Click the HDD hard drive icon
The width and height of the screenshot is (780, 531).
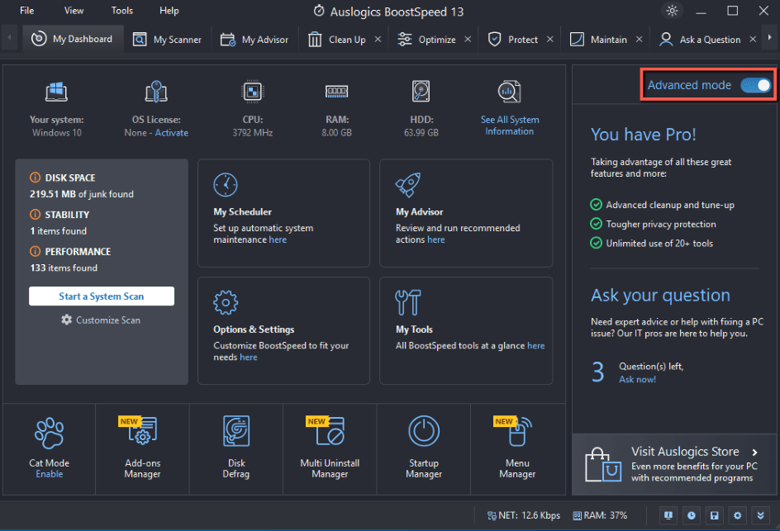point(421,92)
